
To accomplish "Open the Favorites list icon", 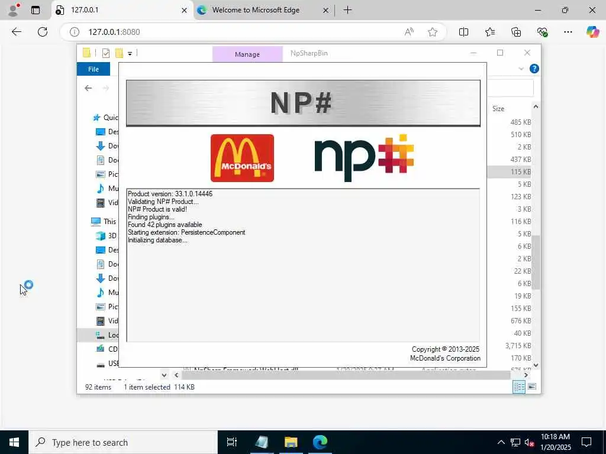I will click(x=489, y=32).
